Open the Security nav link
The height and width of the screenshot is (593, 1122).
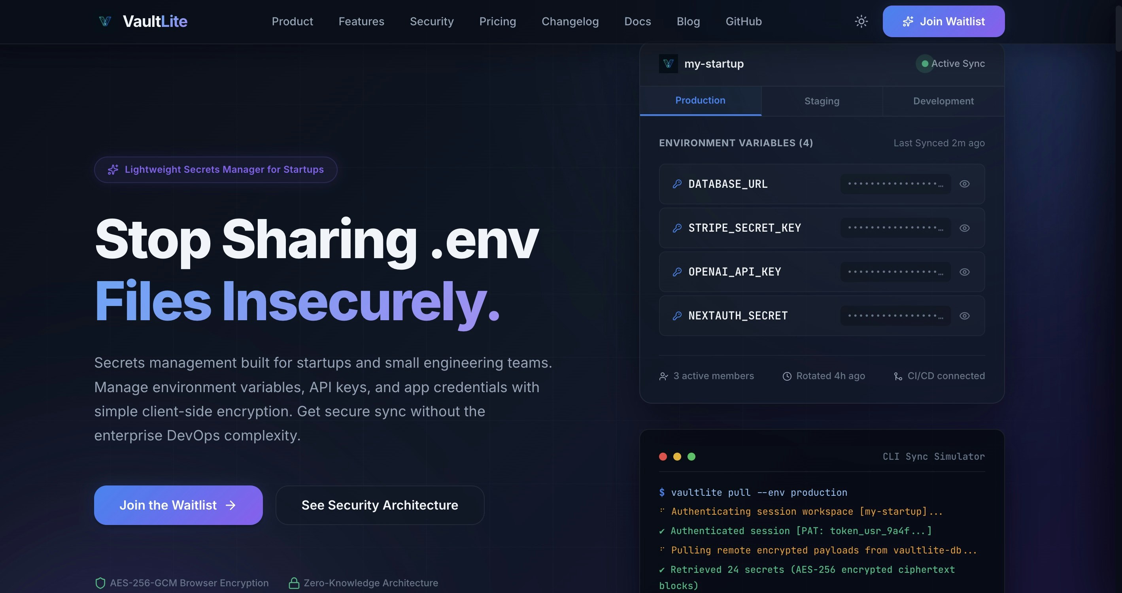pos(432,21)
